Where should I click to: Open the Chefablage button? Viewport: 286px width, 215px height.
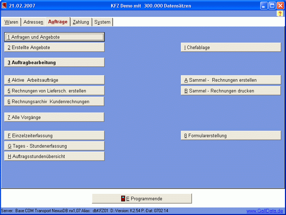[231, 47]
